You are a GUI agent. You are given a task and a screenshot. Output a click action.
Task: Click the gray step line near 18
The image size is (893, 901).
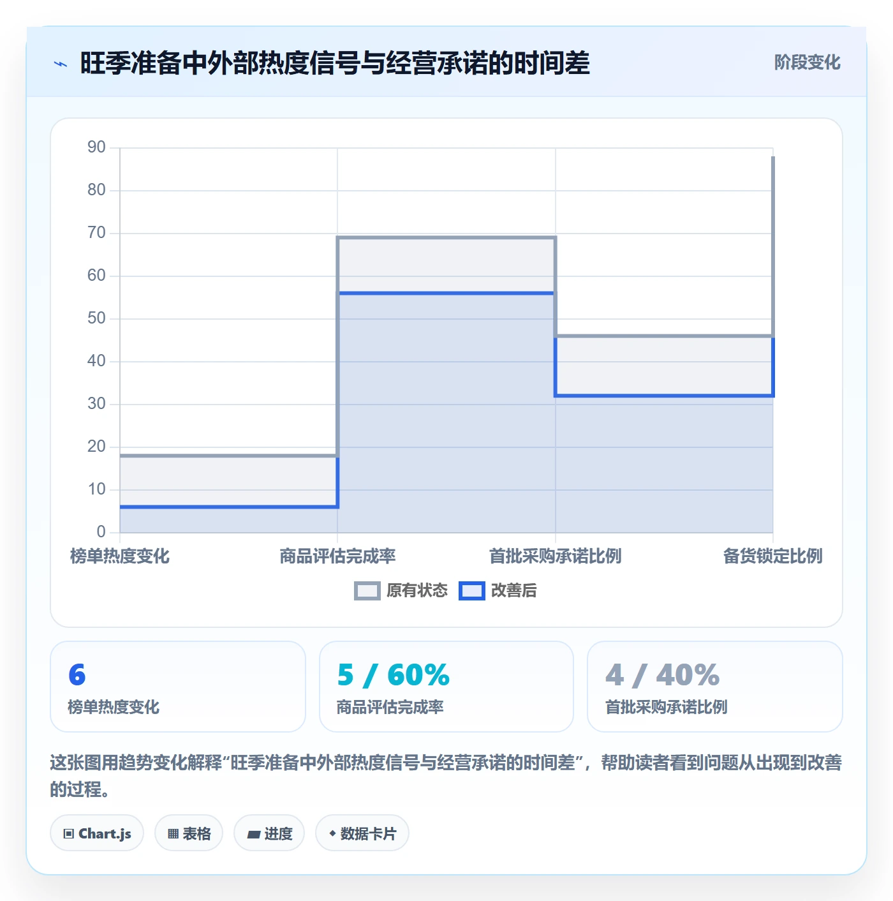click(x=228, y=456)
